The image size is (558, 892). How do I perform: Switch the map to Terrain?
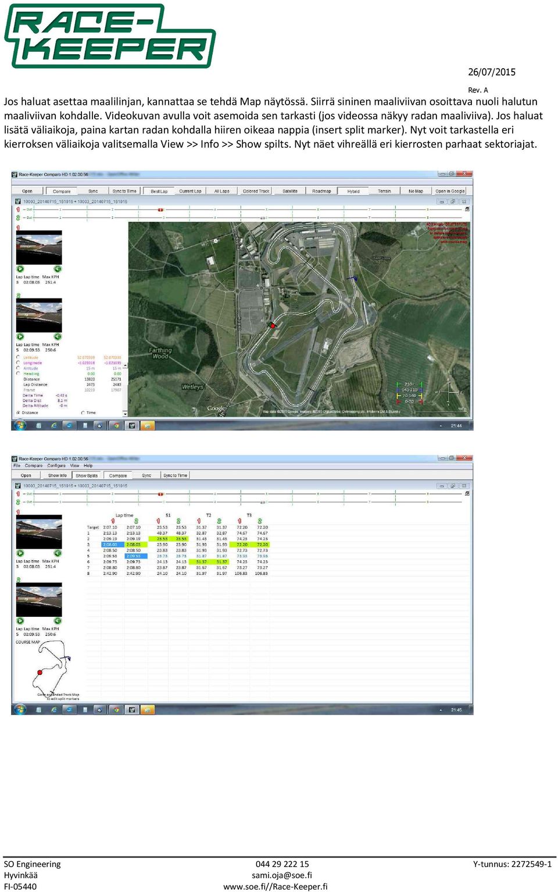tap(384, 191)
